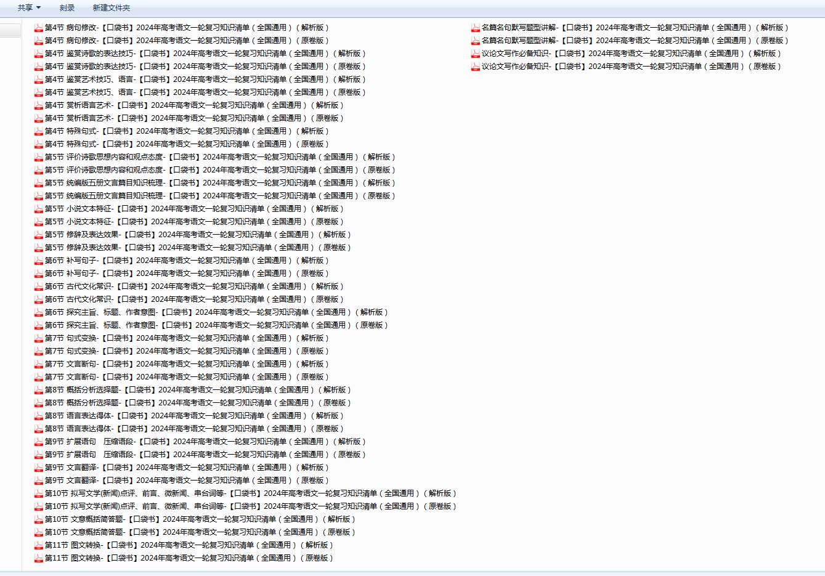Click PDF icon of 第5节 小说文本特征 原卷版
This screenshot has width=825, height=576.
coord(38,222)
